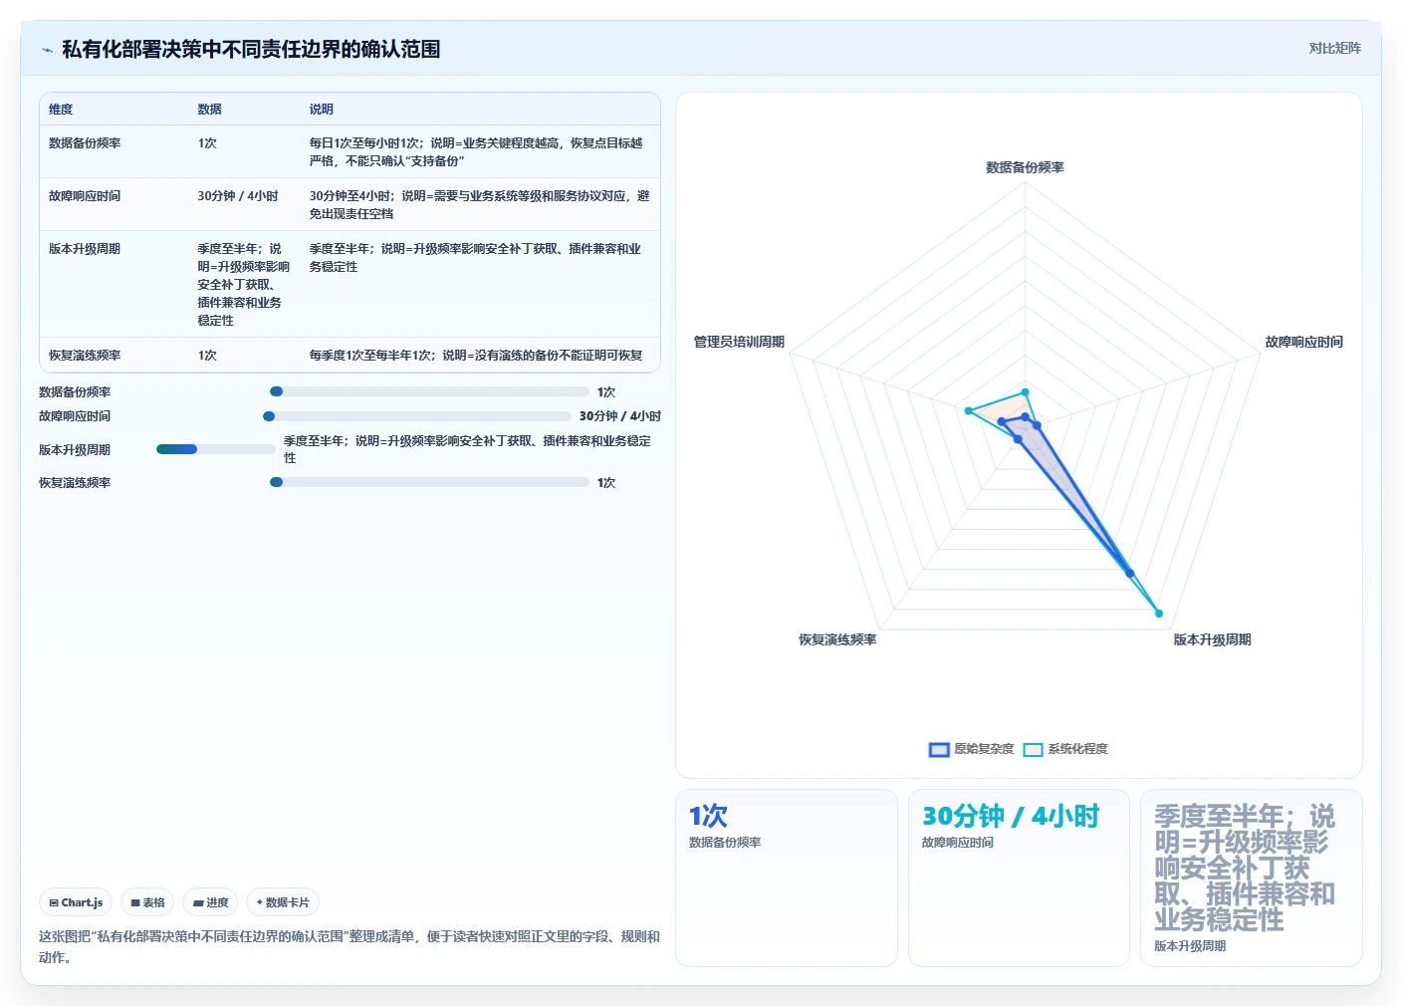Click the radar axis label 故障响应时间
1402x1006 pixels.
(1303, 342)
